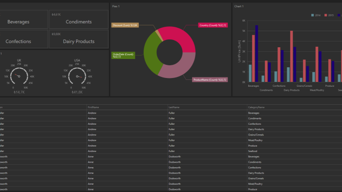
Task: Click the UK gauge dial
Action: (19, 76)
